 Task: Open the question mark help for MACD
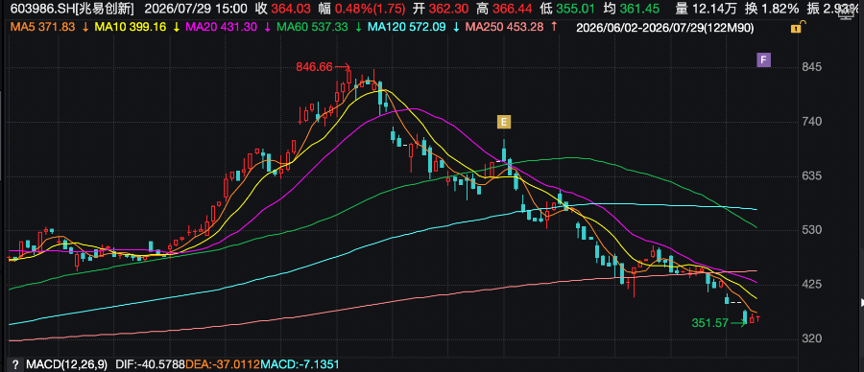[15, 364]
